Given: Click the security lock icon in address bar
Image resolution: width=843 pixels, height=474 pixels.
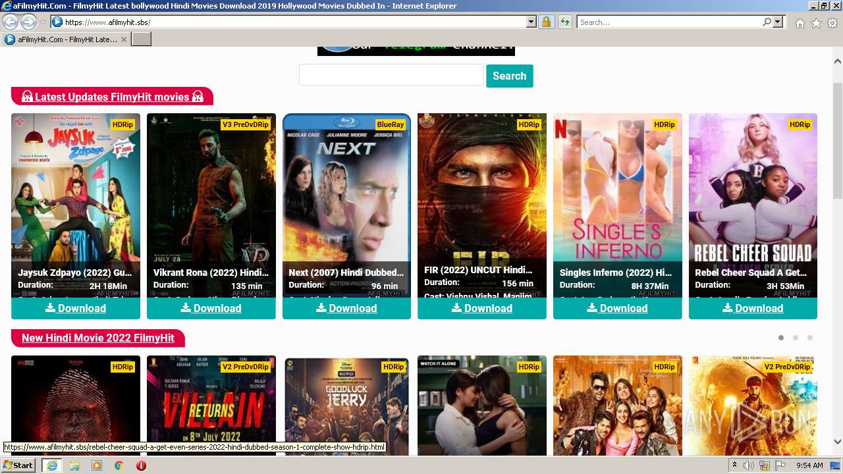Looking at the screenshot, I should coord(546,22).
